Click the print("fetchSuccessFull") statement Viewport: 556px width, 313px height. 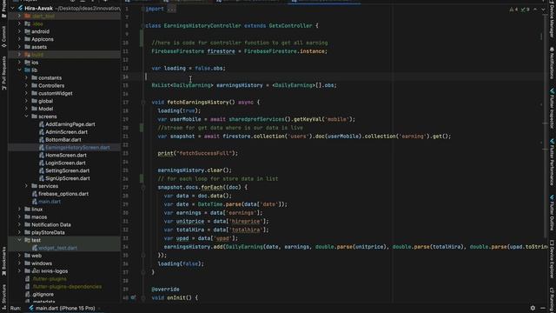pyautogui.click(x=198, y=153)
